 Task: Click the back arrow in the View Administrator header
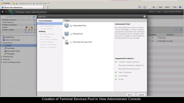point(3,12)
